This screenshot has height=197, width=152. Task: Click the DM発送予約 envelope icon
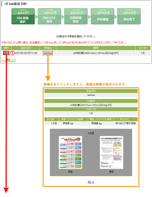pos(6,4)
